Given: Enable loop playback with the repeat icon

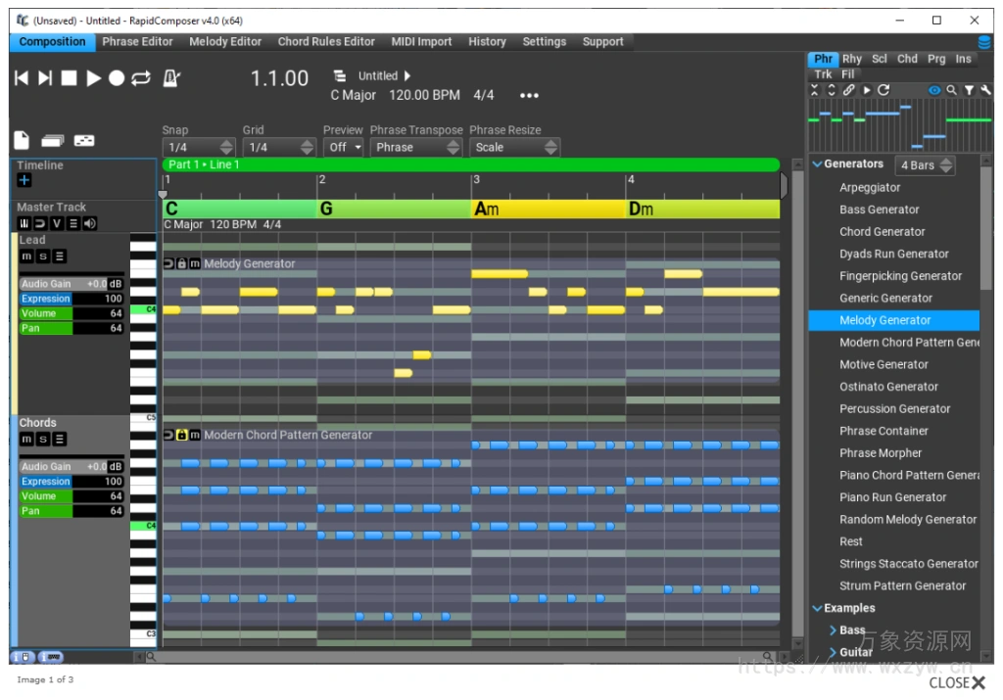Looking at the screenshot, I should pos(141,78).
